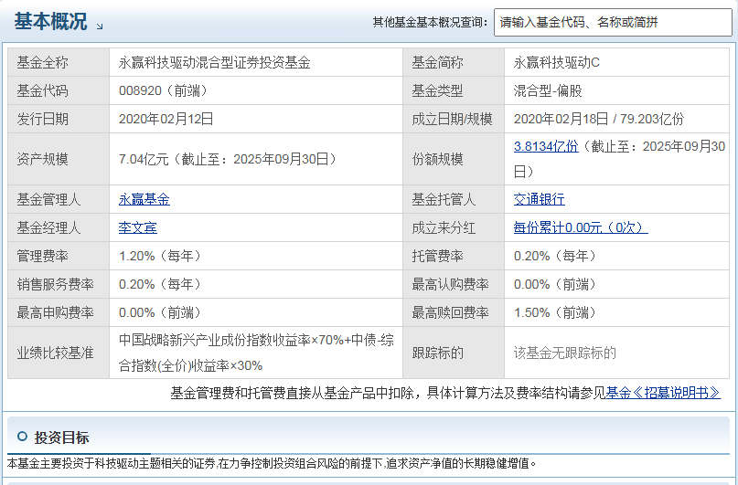The image size is (738, 485).
Task: Select asset size value 7.04亿元
Action: (x=144, y=159)
